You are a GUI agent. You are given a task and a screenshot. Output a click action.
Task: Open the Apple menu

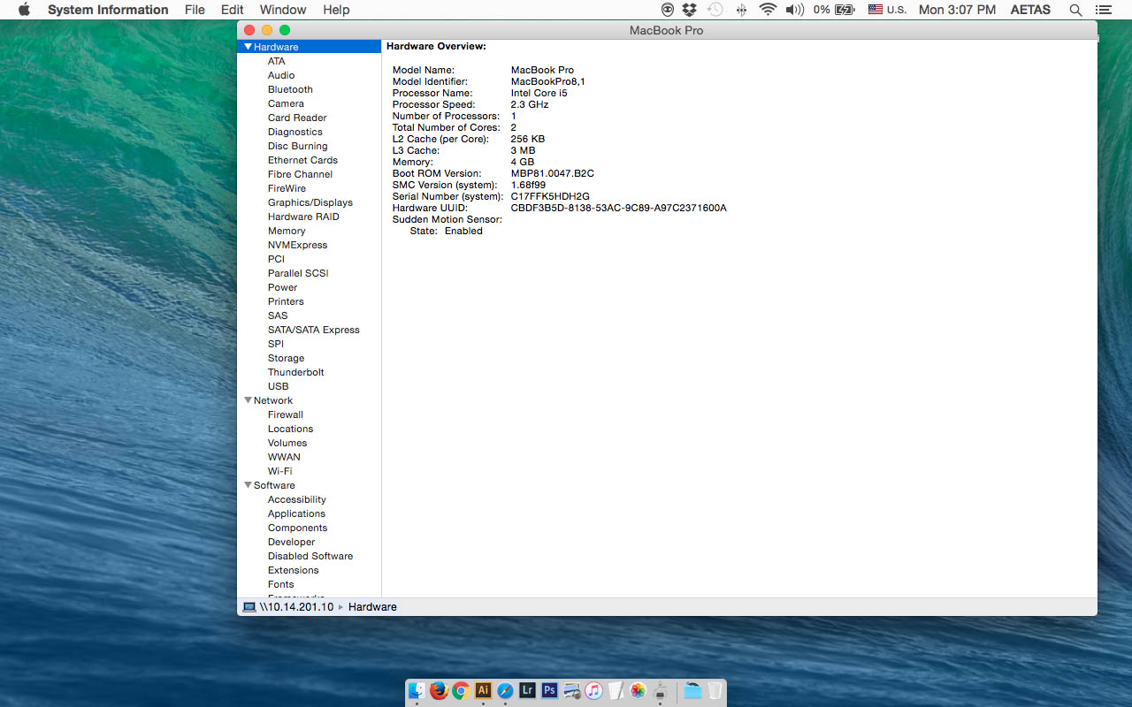coord(24,10)
